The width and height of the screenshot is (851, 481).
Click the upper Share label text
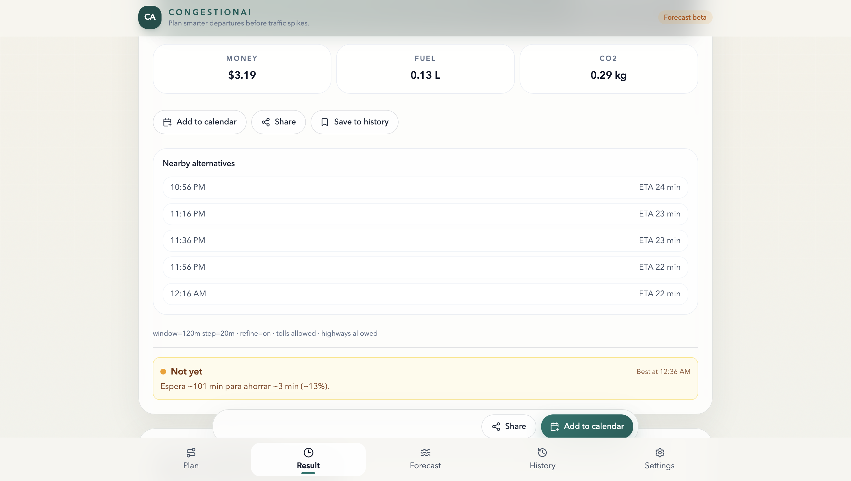click(x=285, y=122)
